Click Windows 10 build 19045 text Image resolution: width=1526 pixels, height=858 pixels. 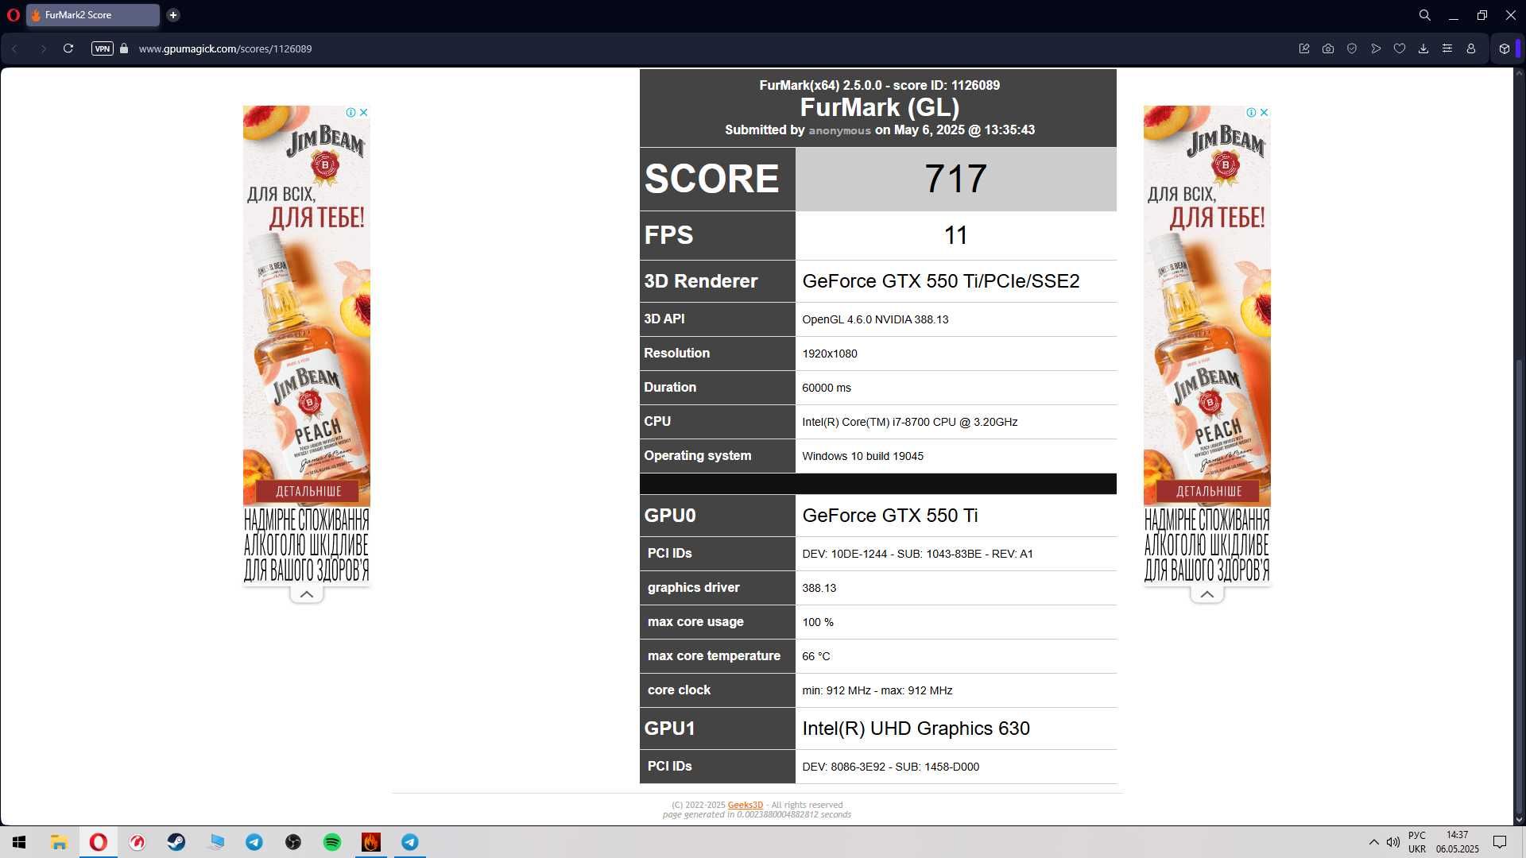[863, 456]
